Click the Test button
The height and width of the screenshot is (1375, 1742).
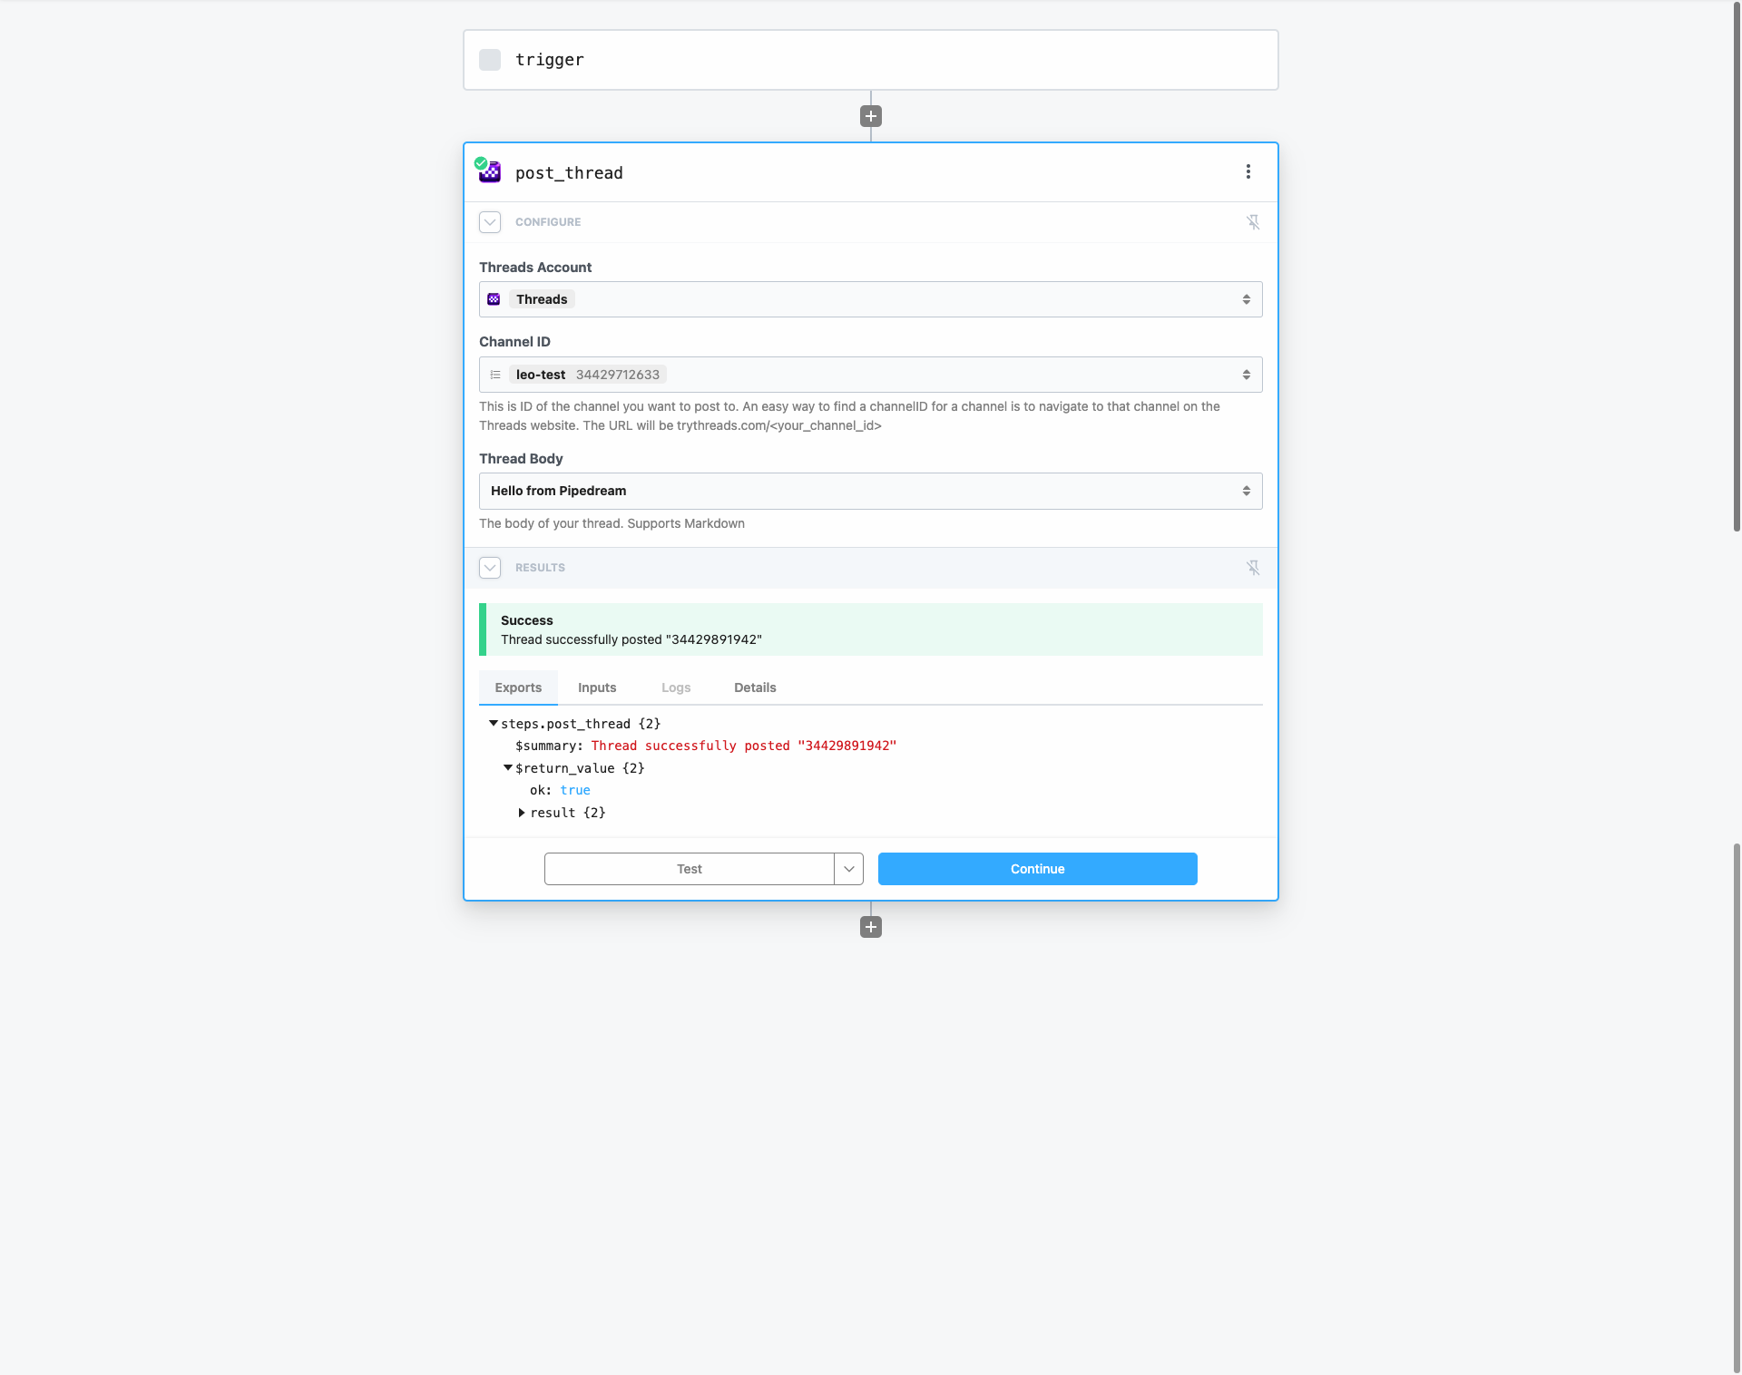point(690,868)
